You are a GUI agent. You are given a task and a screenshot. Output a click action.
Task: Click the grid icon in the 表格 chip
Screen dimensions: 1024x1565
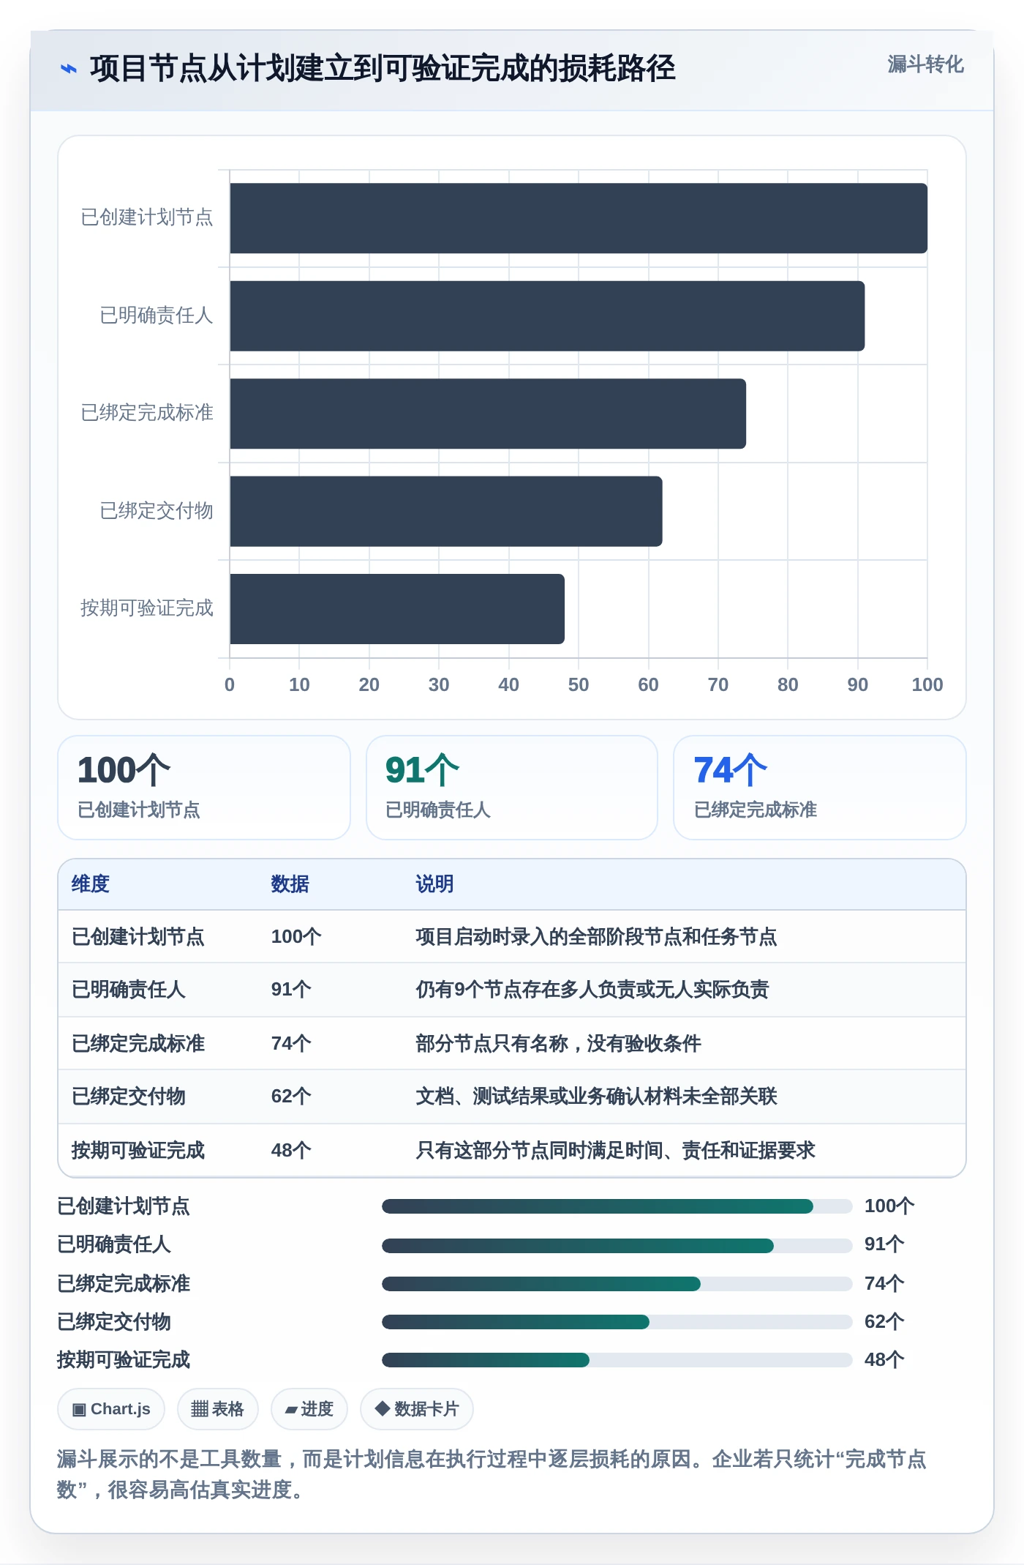[x=200, y=1409]
